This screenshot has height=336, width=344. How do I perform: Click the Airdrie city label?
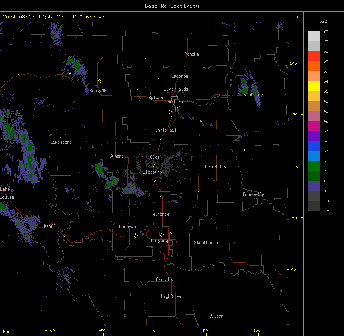point(161,214)
